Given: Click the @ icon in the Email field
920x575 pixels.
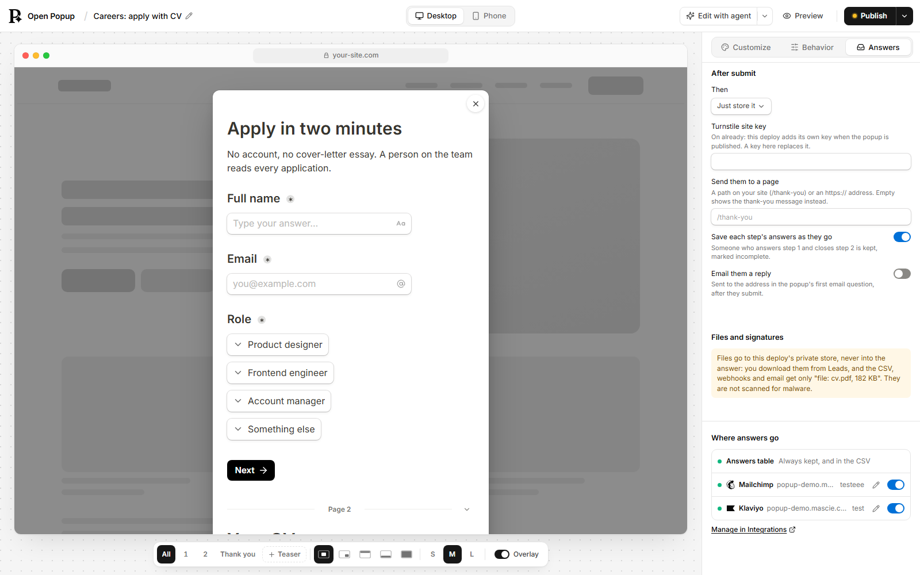Looking at the screenshot, I should 401,284.
